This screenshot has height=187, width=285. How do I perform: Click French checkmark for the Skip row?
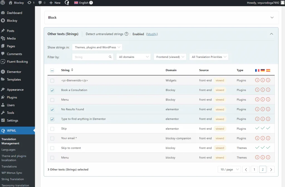click(x=257, y=128)
